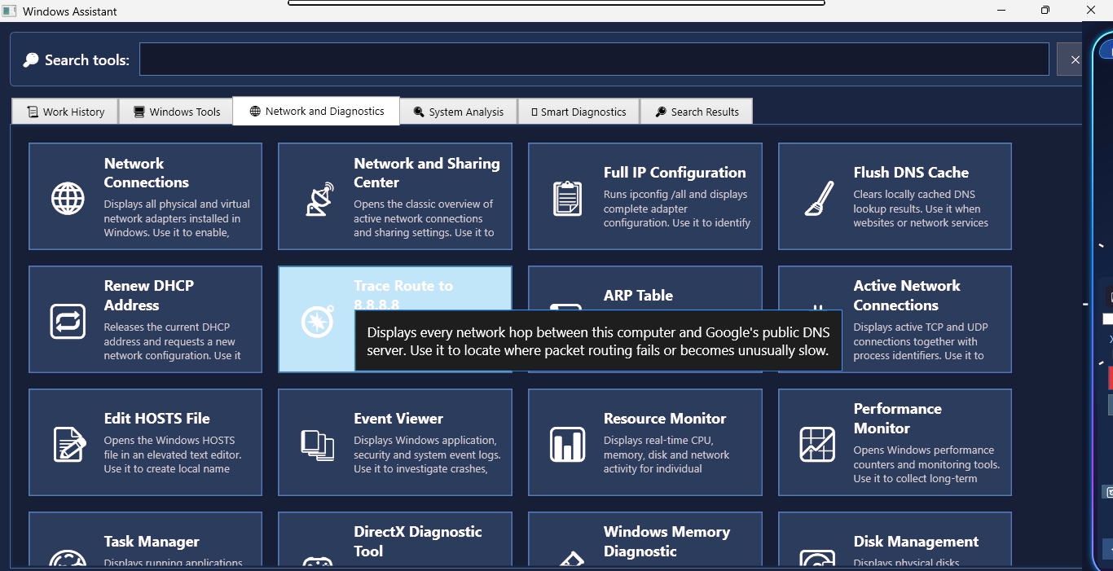Focus the Search tools text field
This screenshot has width=1113, height=571.
pyautogui.click(x=594, y=59)
